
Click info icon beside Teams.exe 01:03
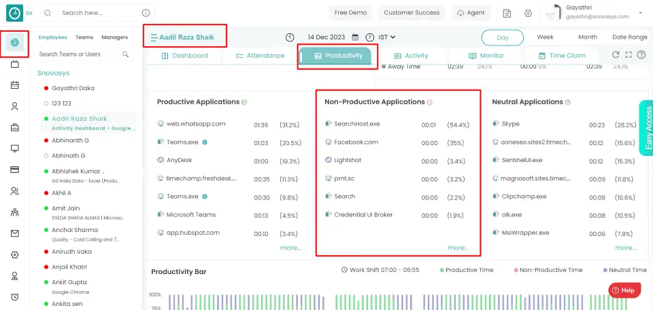pos(205,142)
